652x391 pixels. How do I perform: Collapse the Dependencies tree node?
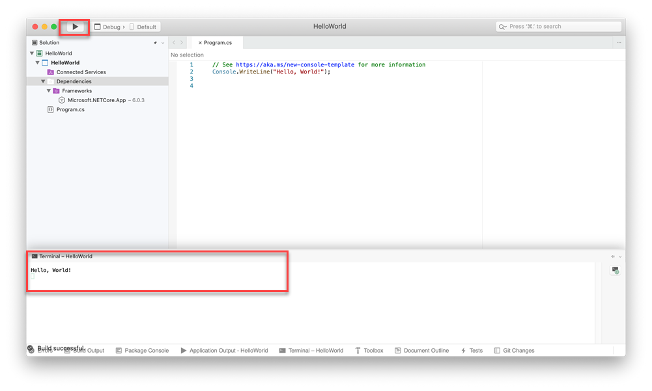tap(43, 81)
